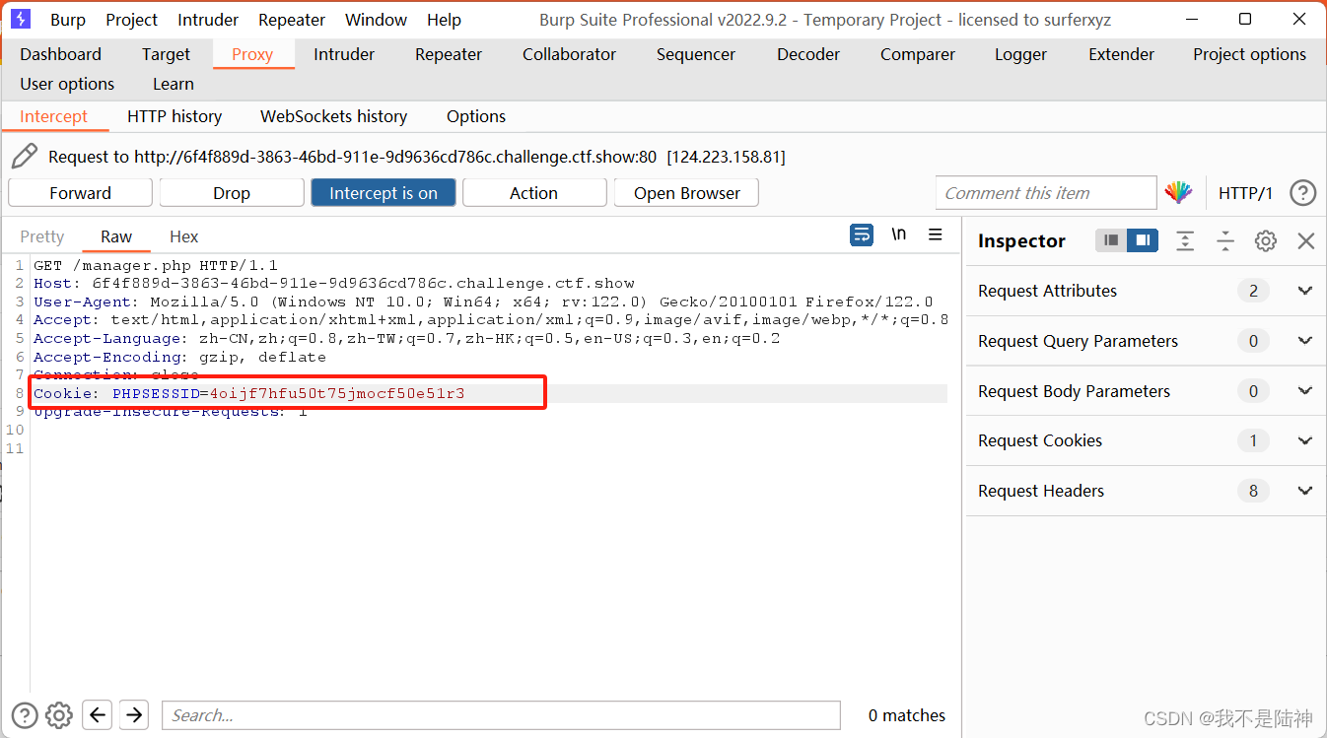Switch to the Target tab
The image size is (1327, 738).
pyautogui.click(x=166, y=54)
